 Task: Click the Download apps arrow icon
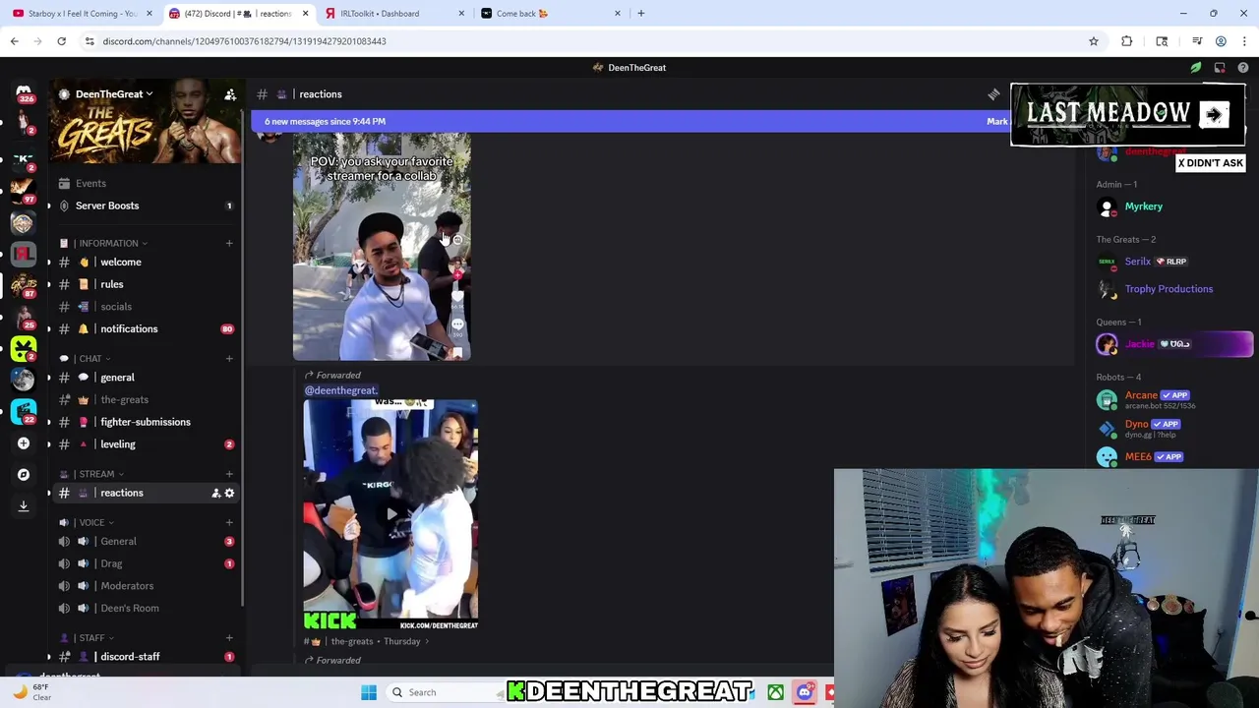24,506
